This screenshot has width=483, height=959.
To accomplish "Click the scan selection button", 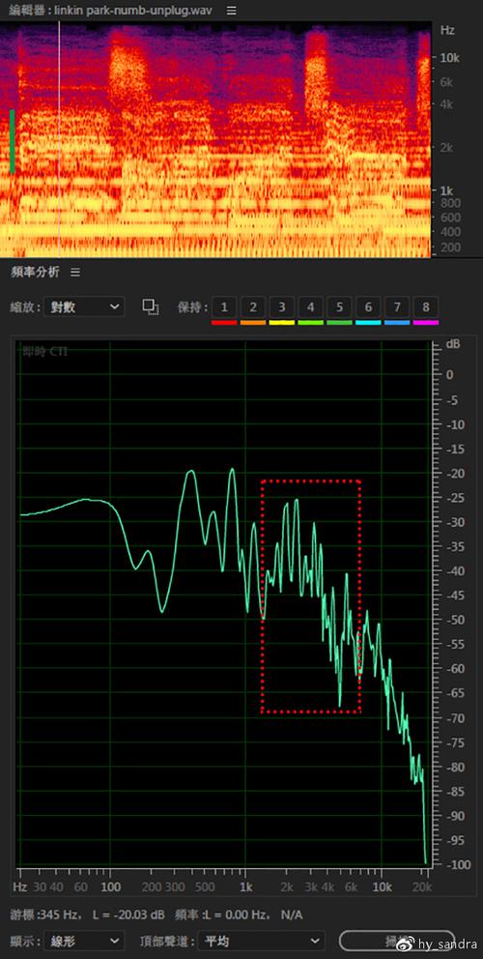I will [x=397, y=941].
